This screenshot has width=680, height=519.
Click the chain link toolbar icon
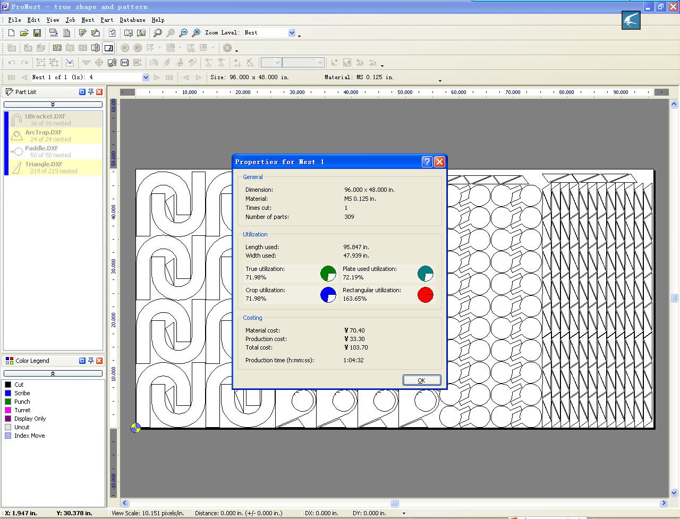click(x=112, y=63)
